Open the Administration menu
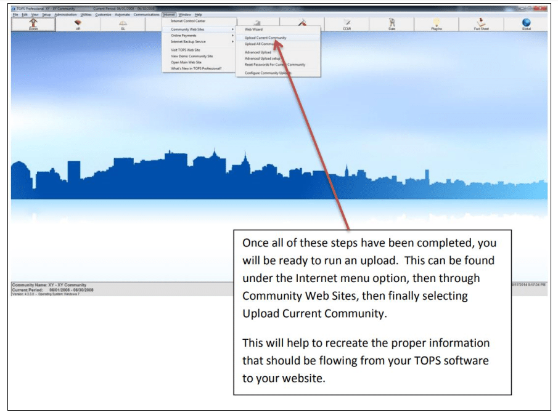The image size is (558, 415). [65, 15]
